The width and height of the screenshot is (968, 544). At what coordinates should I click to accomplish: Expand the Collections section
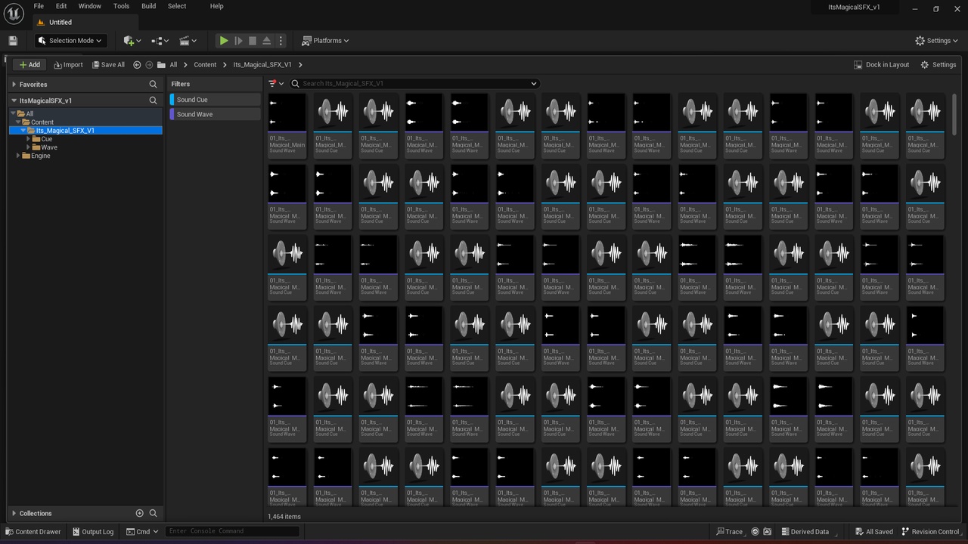[x=14, y=514]
